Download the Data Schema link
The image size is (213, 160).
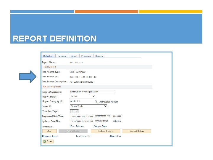77,126
